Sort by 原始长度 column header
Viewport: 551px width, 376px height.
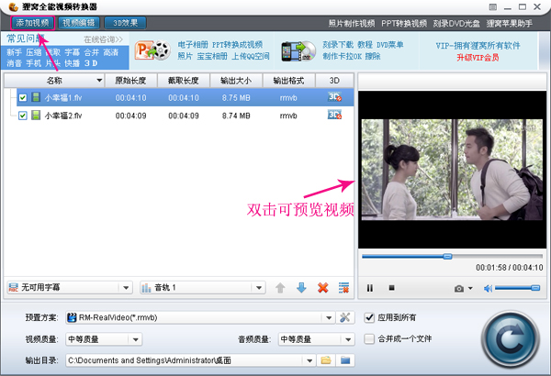pyautogui.click(x=130, y=81)
